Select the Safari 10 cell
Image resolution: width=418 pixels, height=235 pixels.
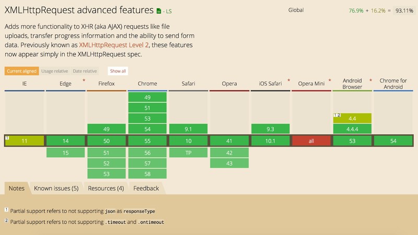188,140
